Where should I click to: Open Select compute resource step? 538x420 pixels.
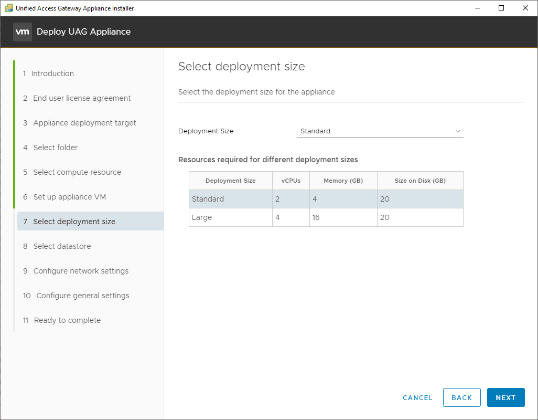pyautogui.click(x=77, y=172)
